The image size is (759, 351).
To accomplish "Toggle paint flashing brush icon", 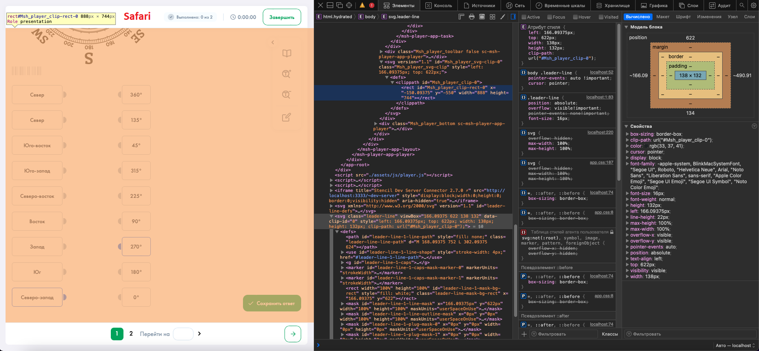I will [x=503, y=17].
